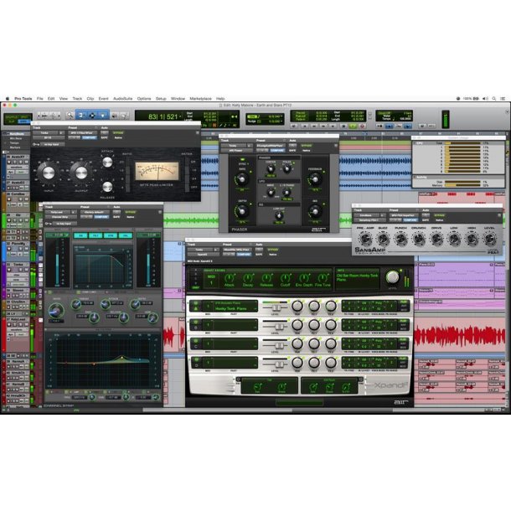Select the Grabber tool
This screenshot has height=511, width=511.
[x=103, y=115]
